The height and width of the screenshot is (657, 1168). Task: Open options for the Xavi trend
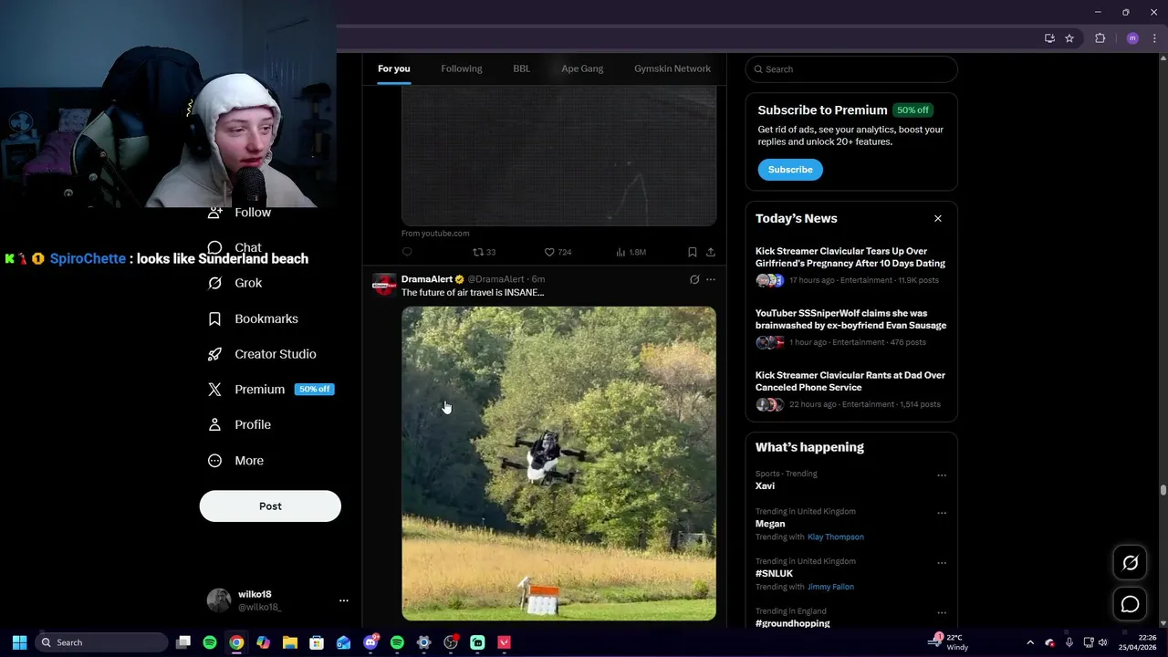click(x=942, y=475)
